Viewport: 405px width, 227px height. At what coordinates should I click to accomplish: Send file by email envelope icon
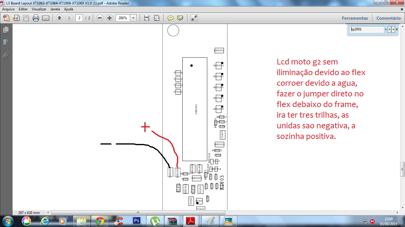(x=46, y=18)
